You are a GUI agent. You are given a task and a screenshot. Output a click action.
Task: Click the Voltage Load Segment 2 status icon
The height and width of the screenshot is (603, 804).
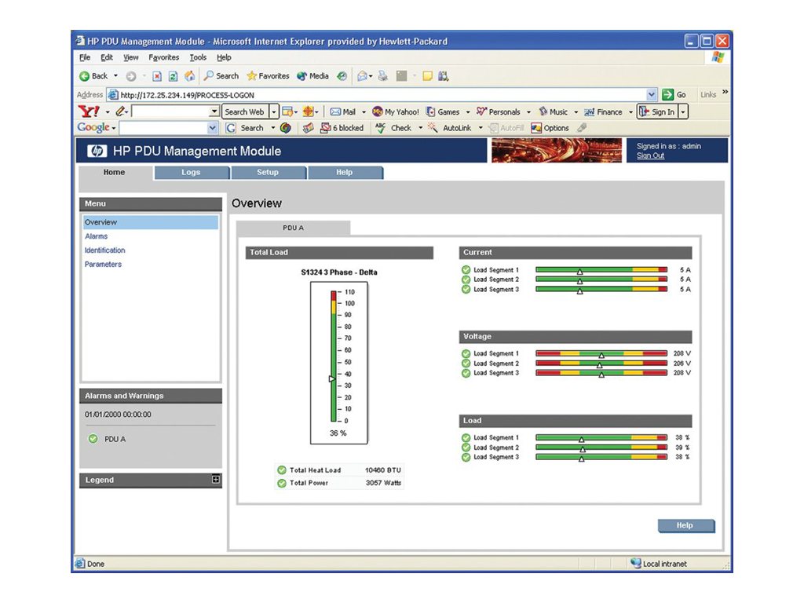[x=466, y=364]
